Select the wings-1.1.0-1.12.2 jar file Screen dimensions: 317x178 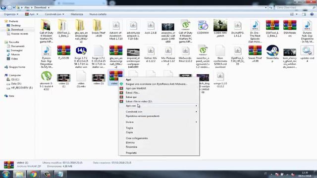tap(220, 76)
